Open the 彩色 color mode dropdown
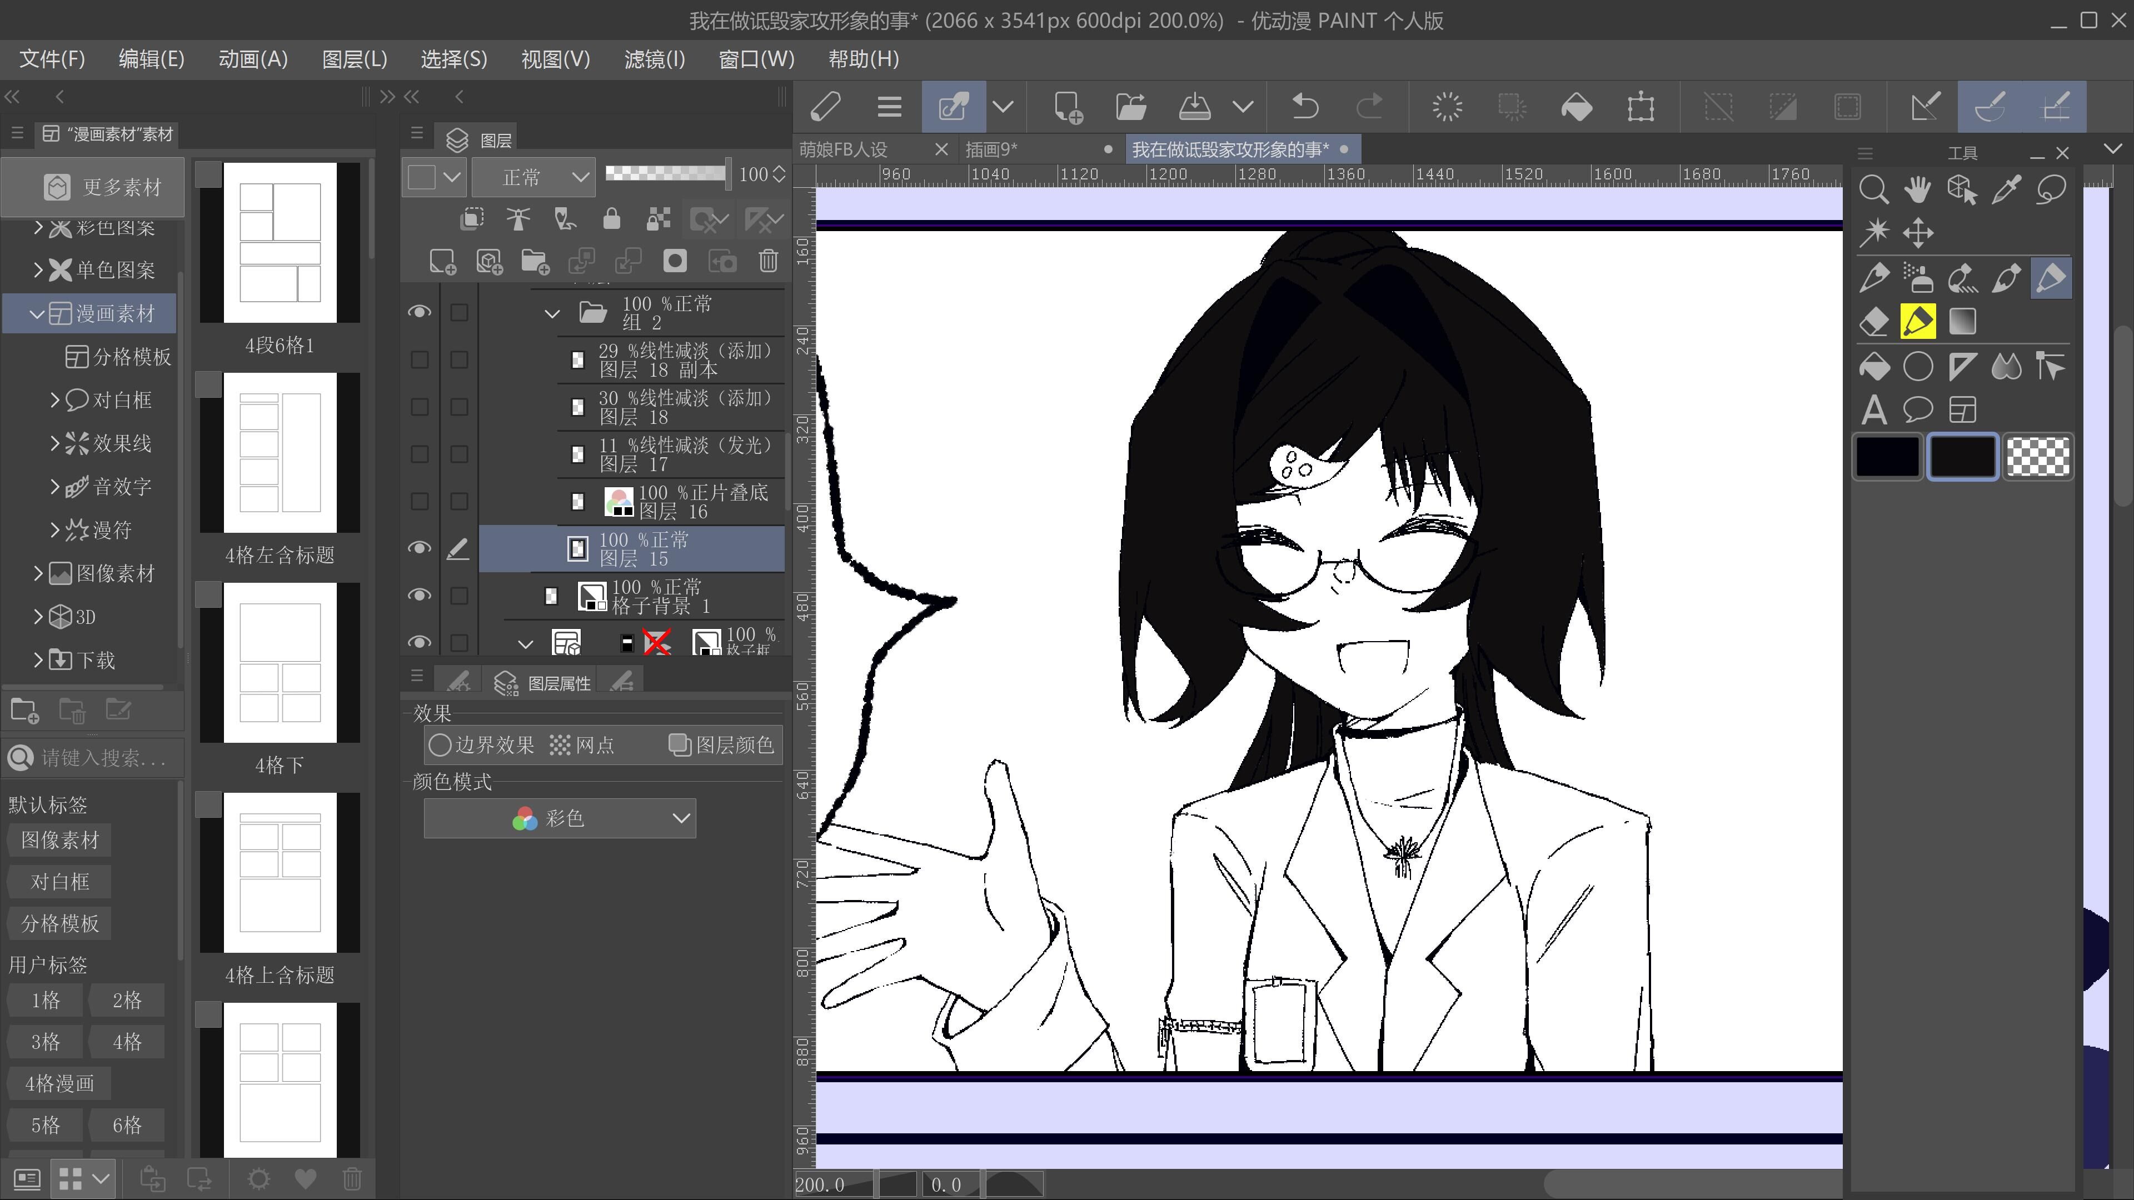Viewport: 2134px width, 1200px height. click(x=559, y=818)
